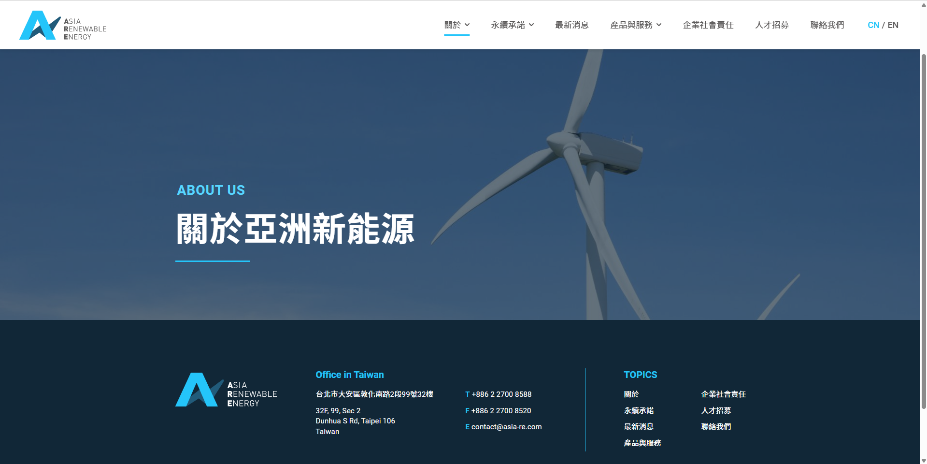Screen dimensions: 927x464
Task: Click the fax number +886 2 2700 8520
Action: (x=501, y=411)
